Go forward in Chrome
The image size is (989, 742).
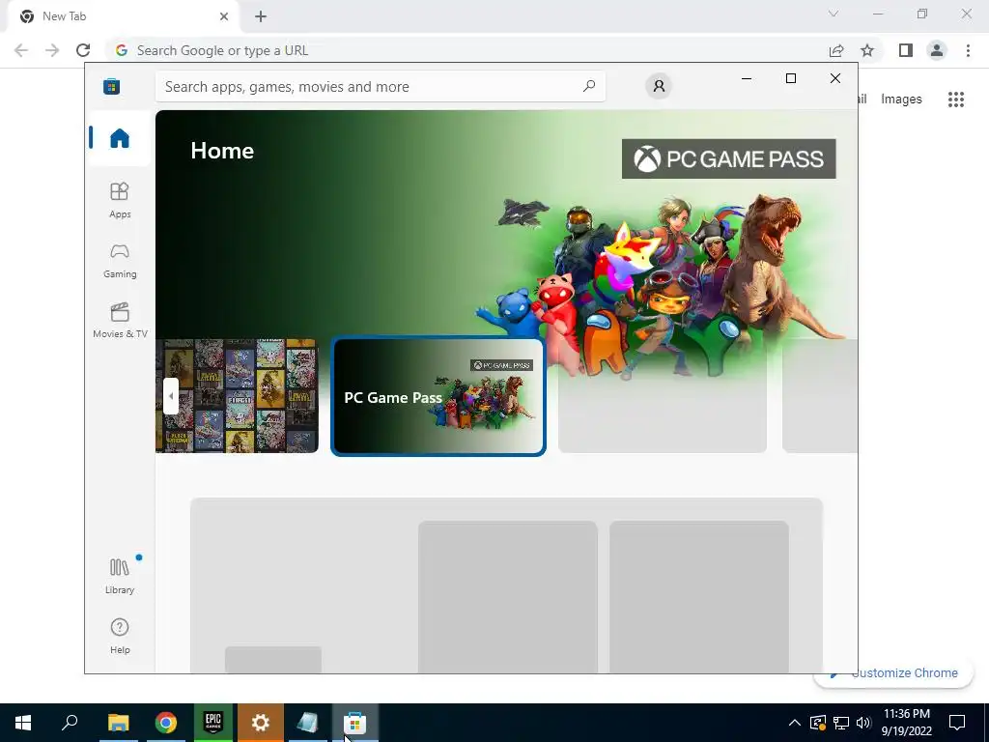[52, 50]
